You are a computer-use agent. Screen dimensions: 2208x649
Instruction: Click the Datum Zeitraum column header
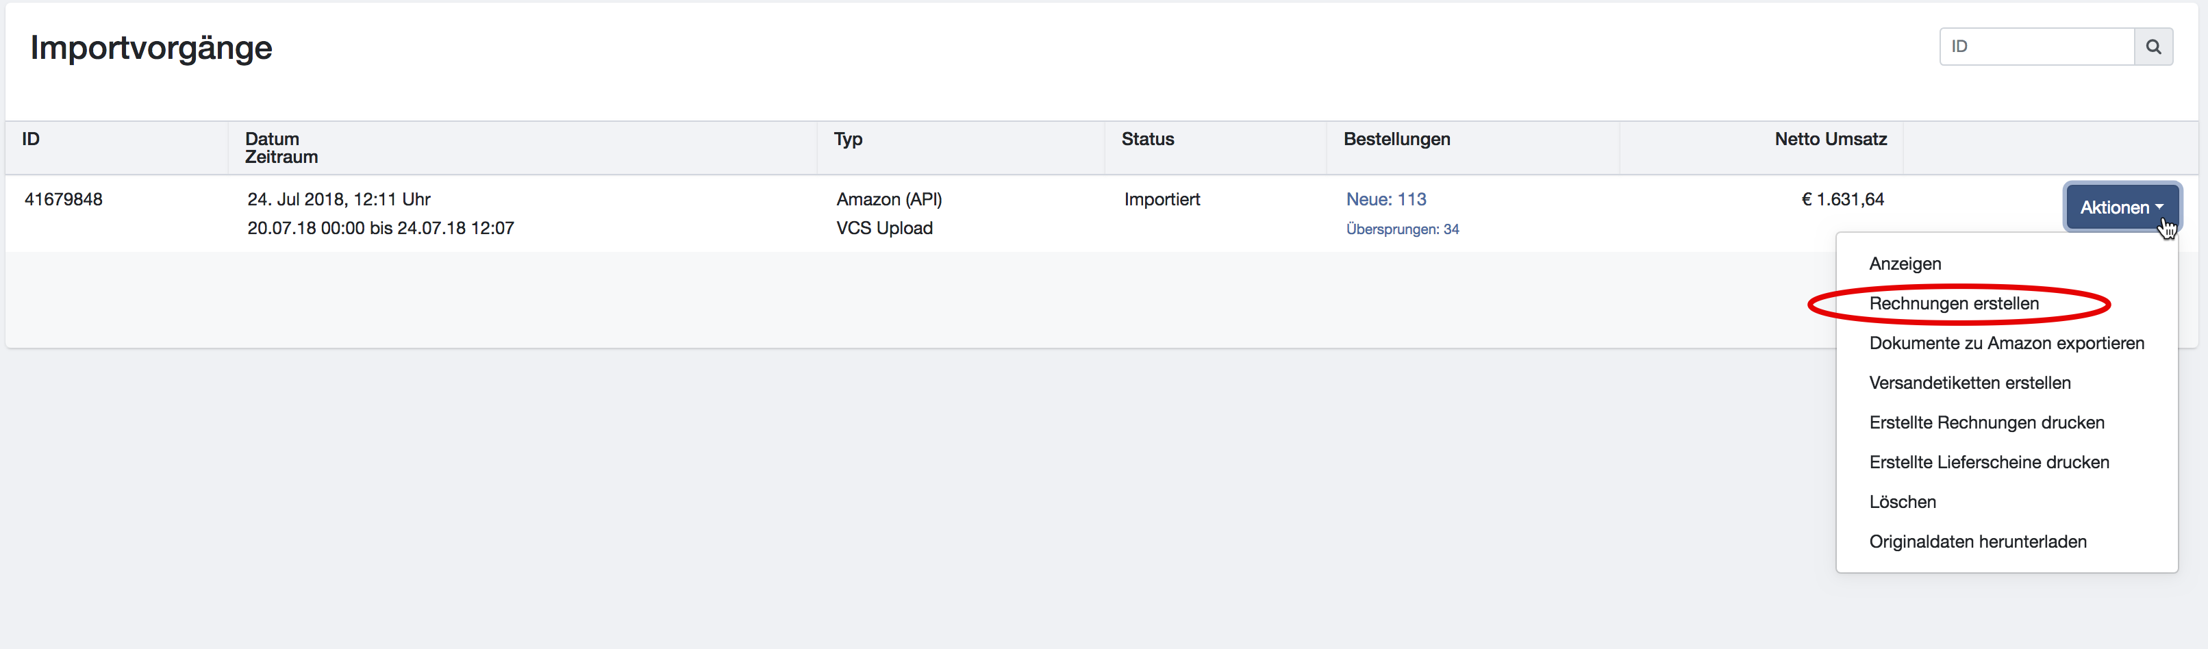(x=281, y=149)
